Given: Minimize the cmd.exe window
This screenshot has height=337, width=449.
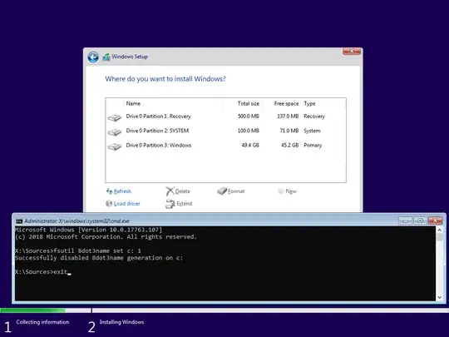Looking at the screenshot, I should click(x=405, y=221).
